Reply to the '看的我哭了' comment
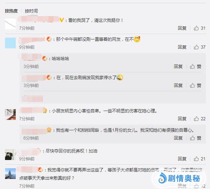210x189 pixels. tap(182, 28)
